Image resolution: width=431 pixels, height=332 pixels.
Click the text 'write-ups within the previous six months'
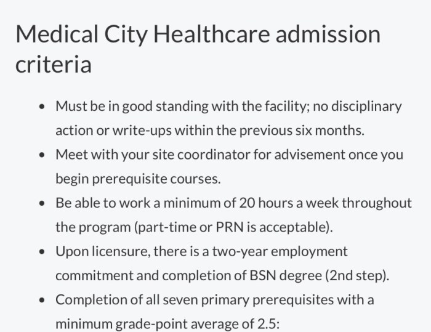pyautogui.click(x=238, y=131)
